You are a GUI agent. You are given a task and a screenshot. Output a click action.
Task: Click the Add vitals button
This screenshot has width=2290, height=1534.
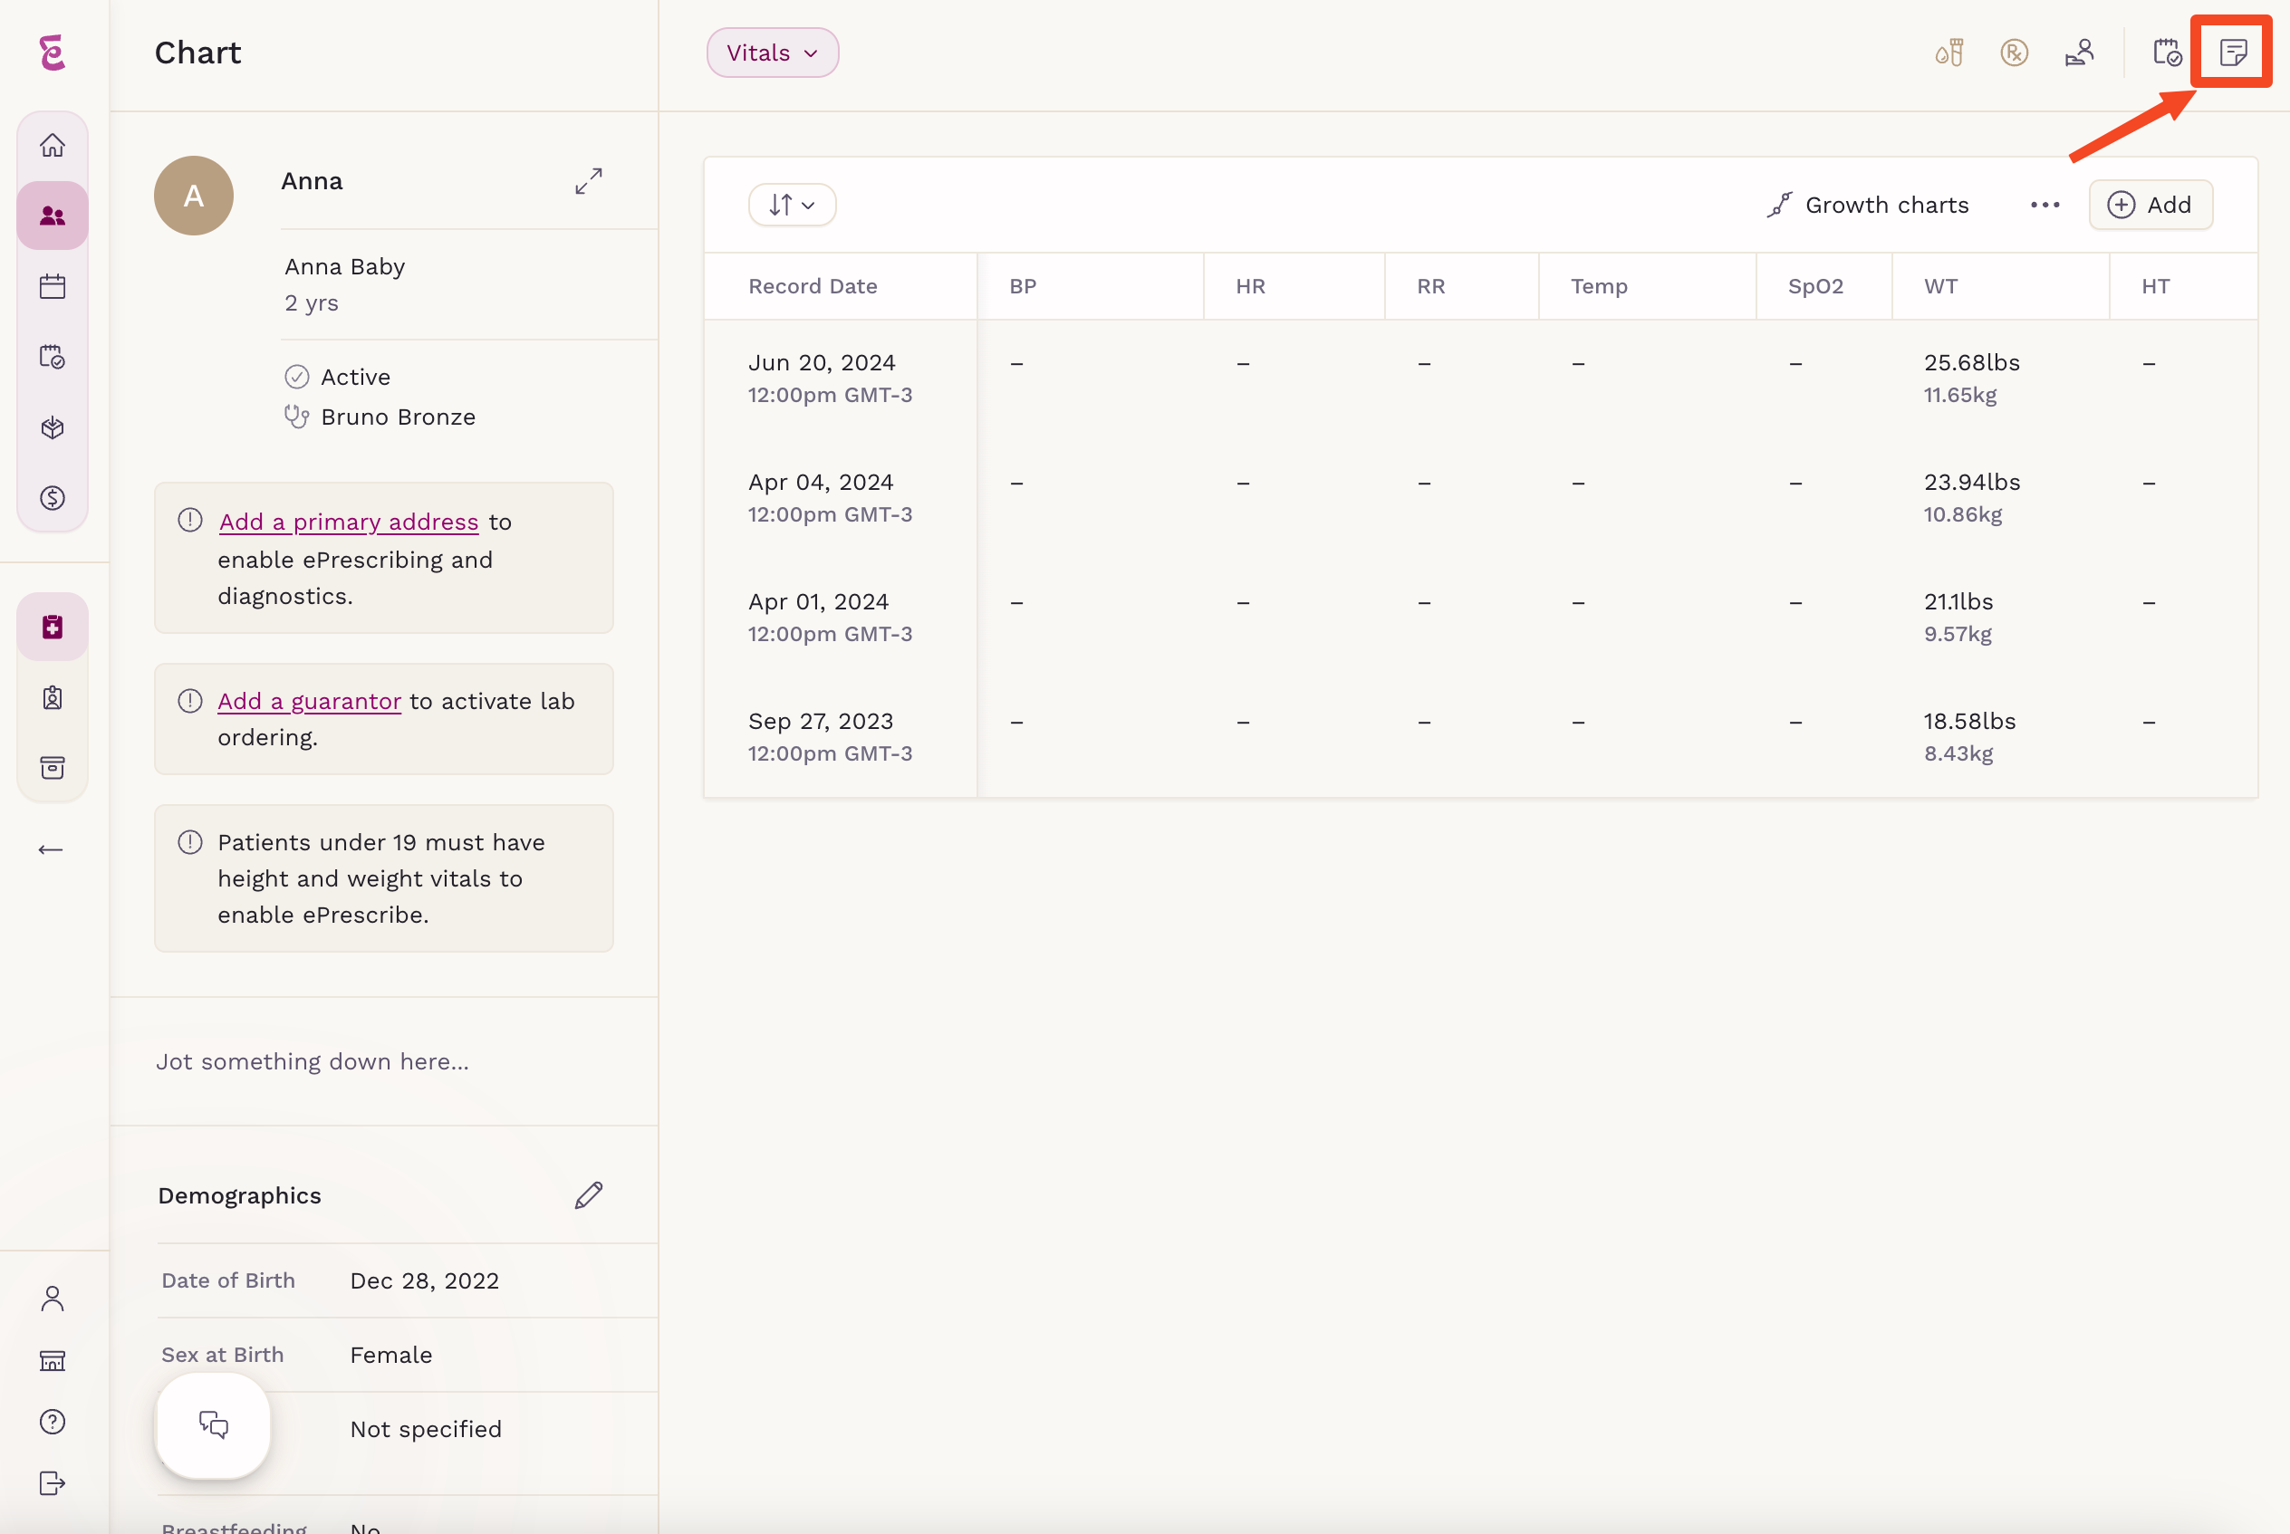coord(2150,206)
